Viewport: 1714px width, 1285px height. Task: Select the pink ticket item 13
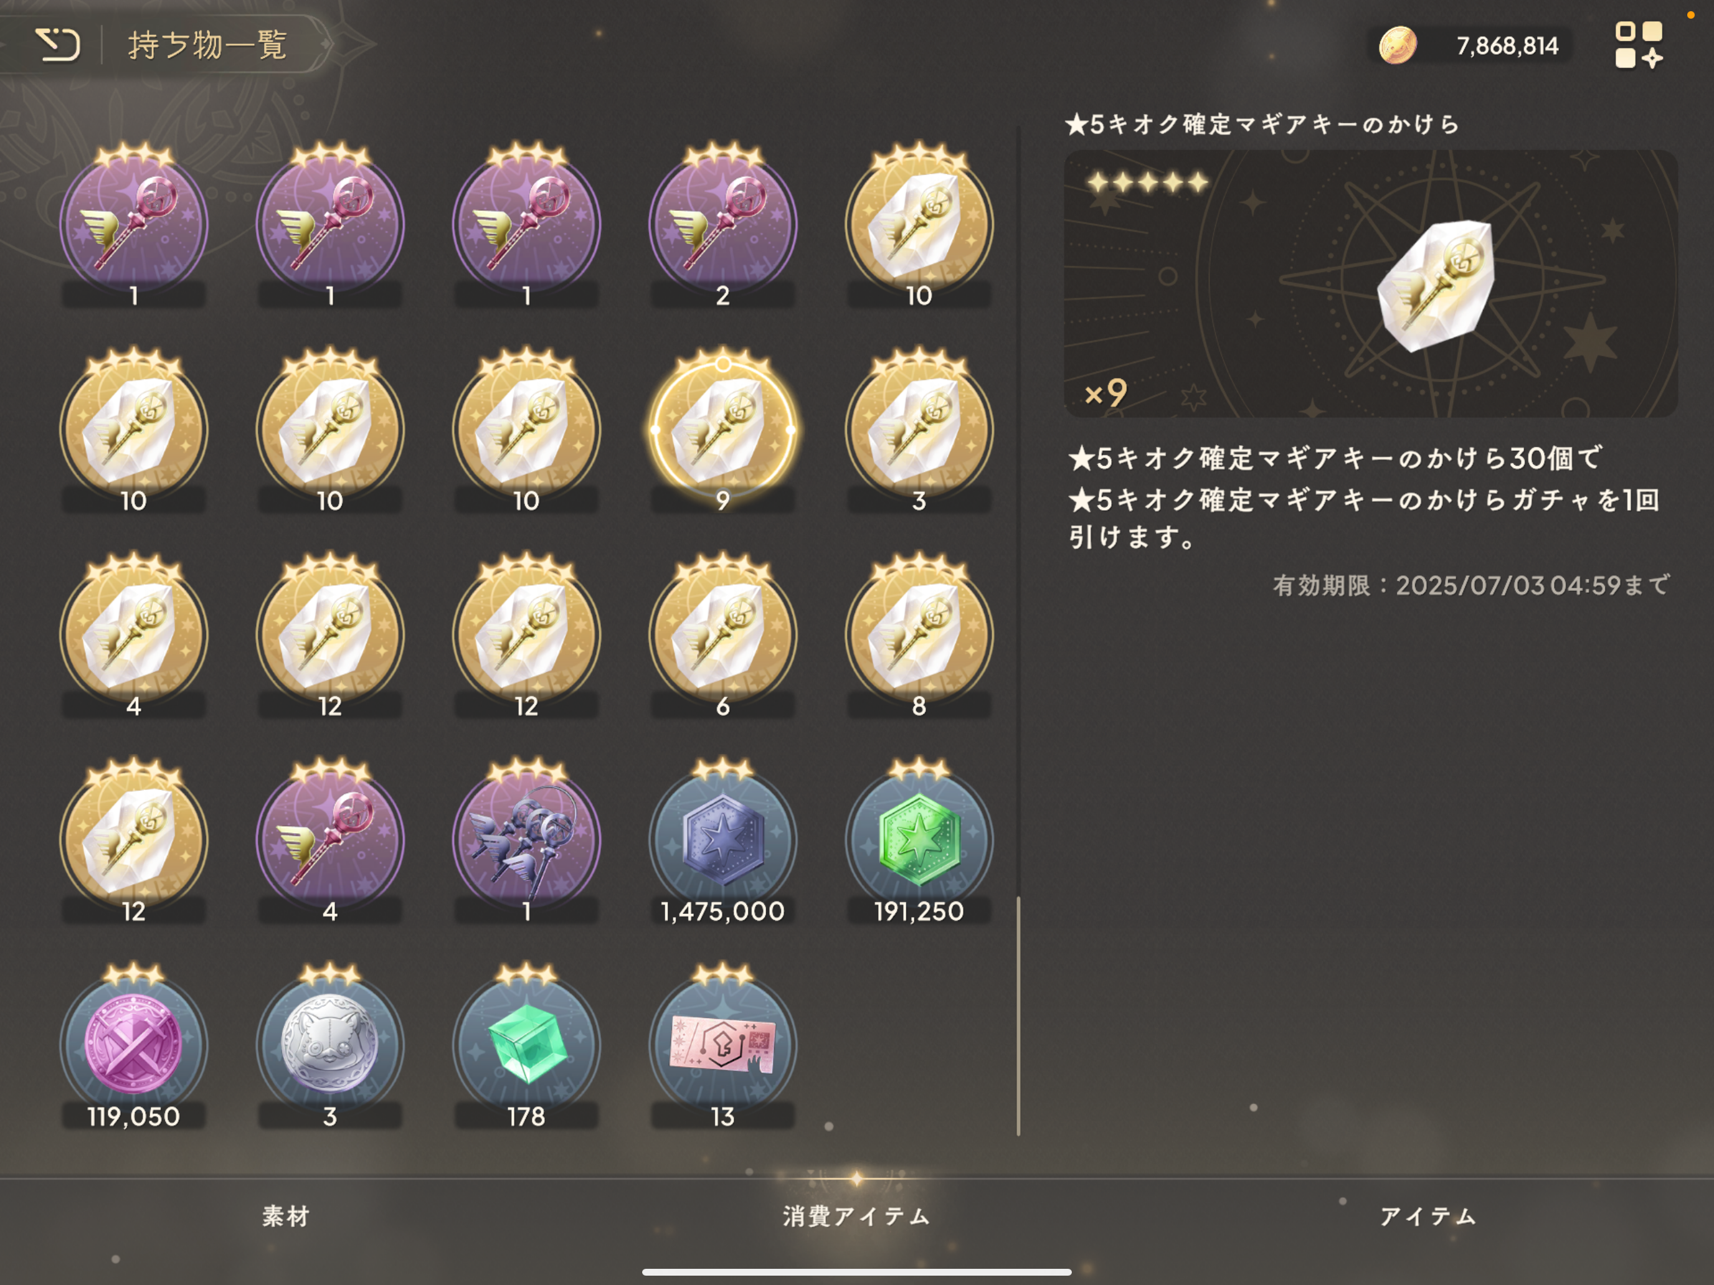(722, 1047)
